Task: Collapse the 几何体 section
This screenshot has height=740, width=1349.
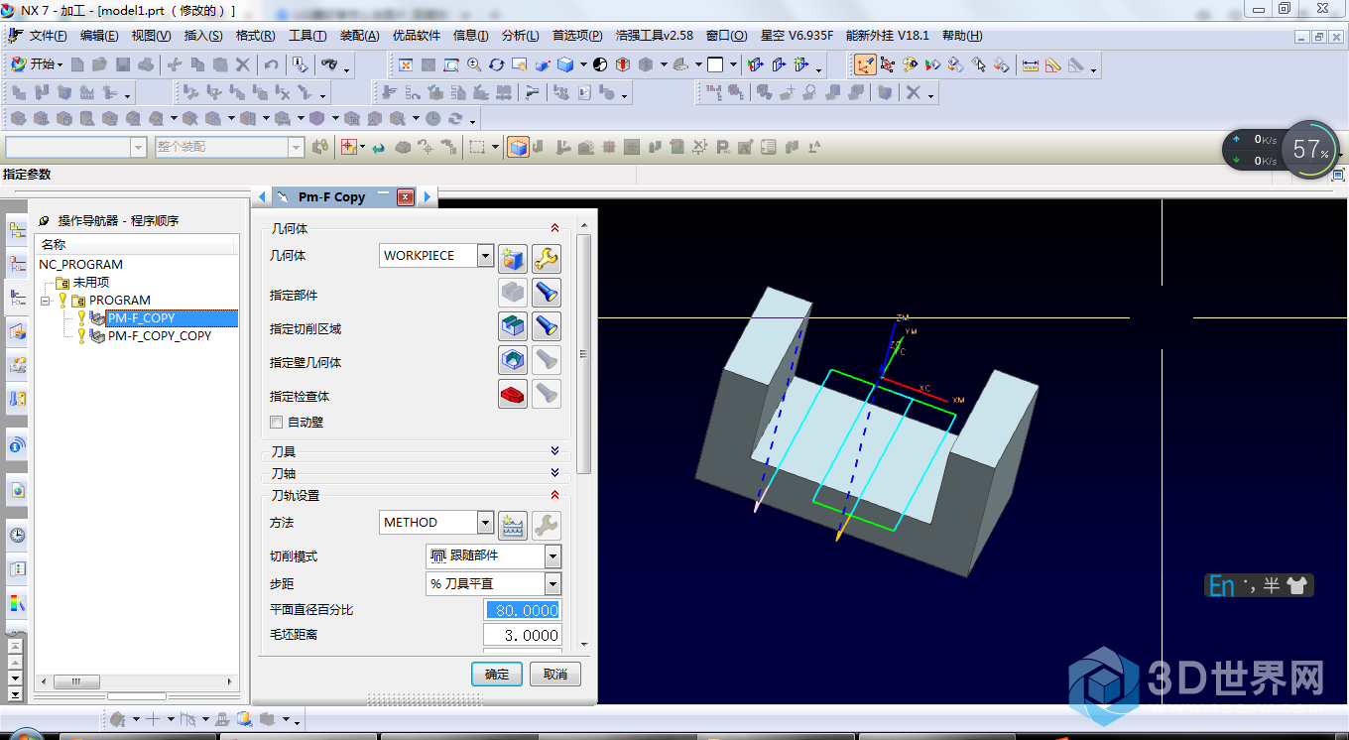Action: (x=554, y=228)
